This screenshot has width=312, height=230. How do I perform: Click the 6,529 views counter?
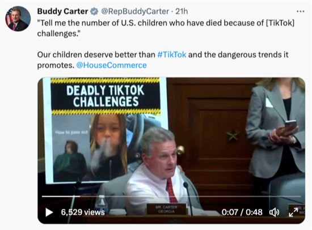click(83, 212)
